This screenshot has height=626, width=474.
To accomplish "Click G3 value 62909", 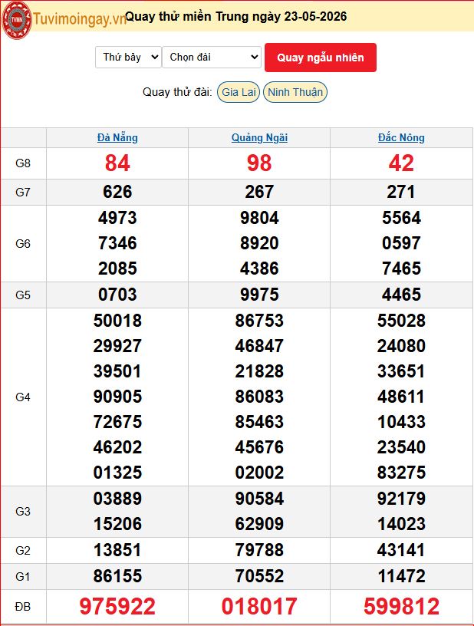I will pyautogui.click(x=259, y=524).
